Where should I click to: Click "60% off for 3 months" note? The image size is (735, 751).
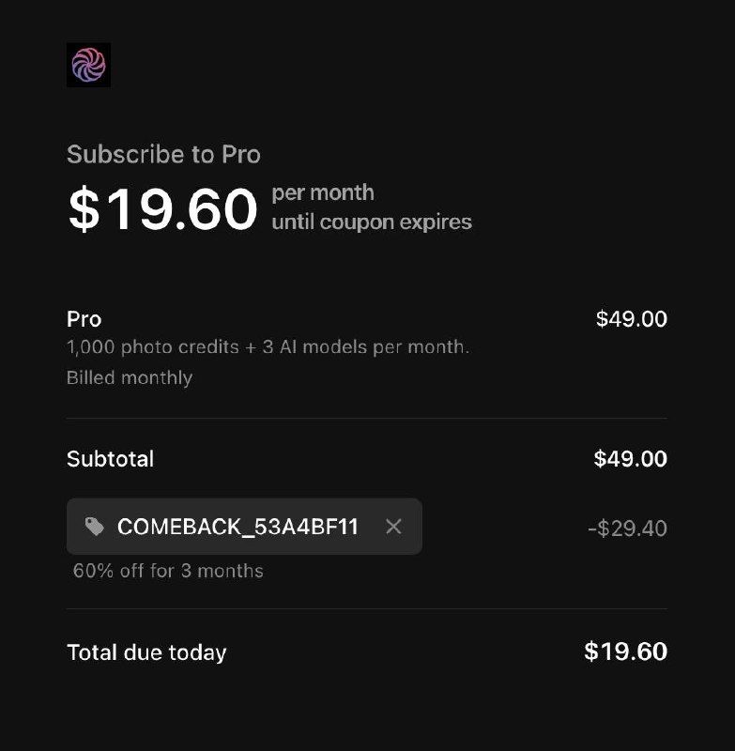[168, 571]
